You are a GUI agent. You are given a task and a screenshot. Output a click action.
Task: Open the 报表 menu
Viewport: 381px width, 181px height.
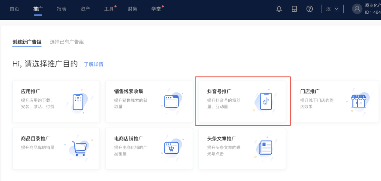click(x=61, y=9)
